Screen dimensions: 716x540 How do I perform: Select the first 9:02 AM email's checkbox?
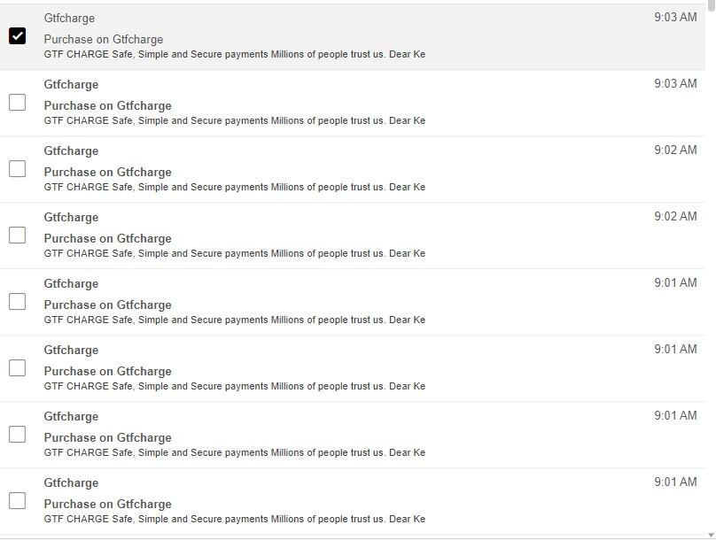click(17, 169)
